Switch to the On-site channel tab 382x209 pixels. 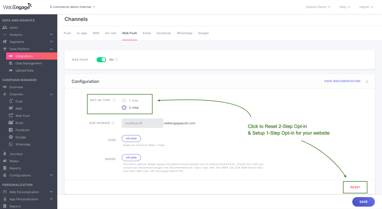tap(111, 33)
